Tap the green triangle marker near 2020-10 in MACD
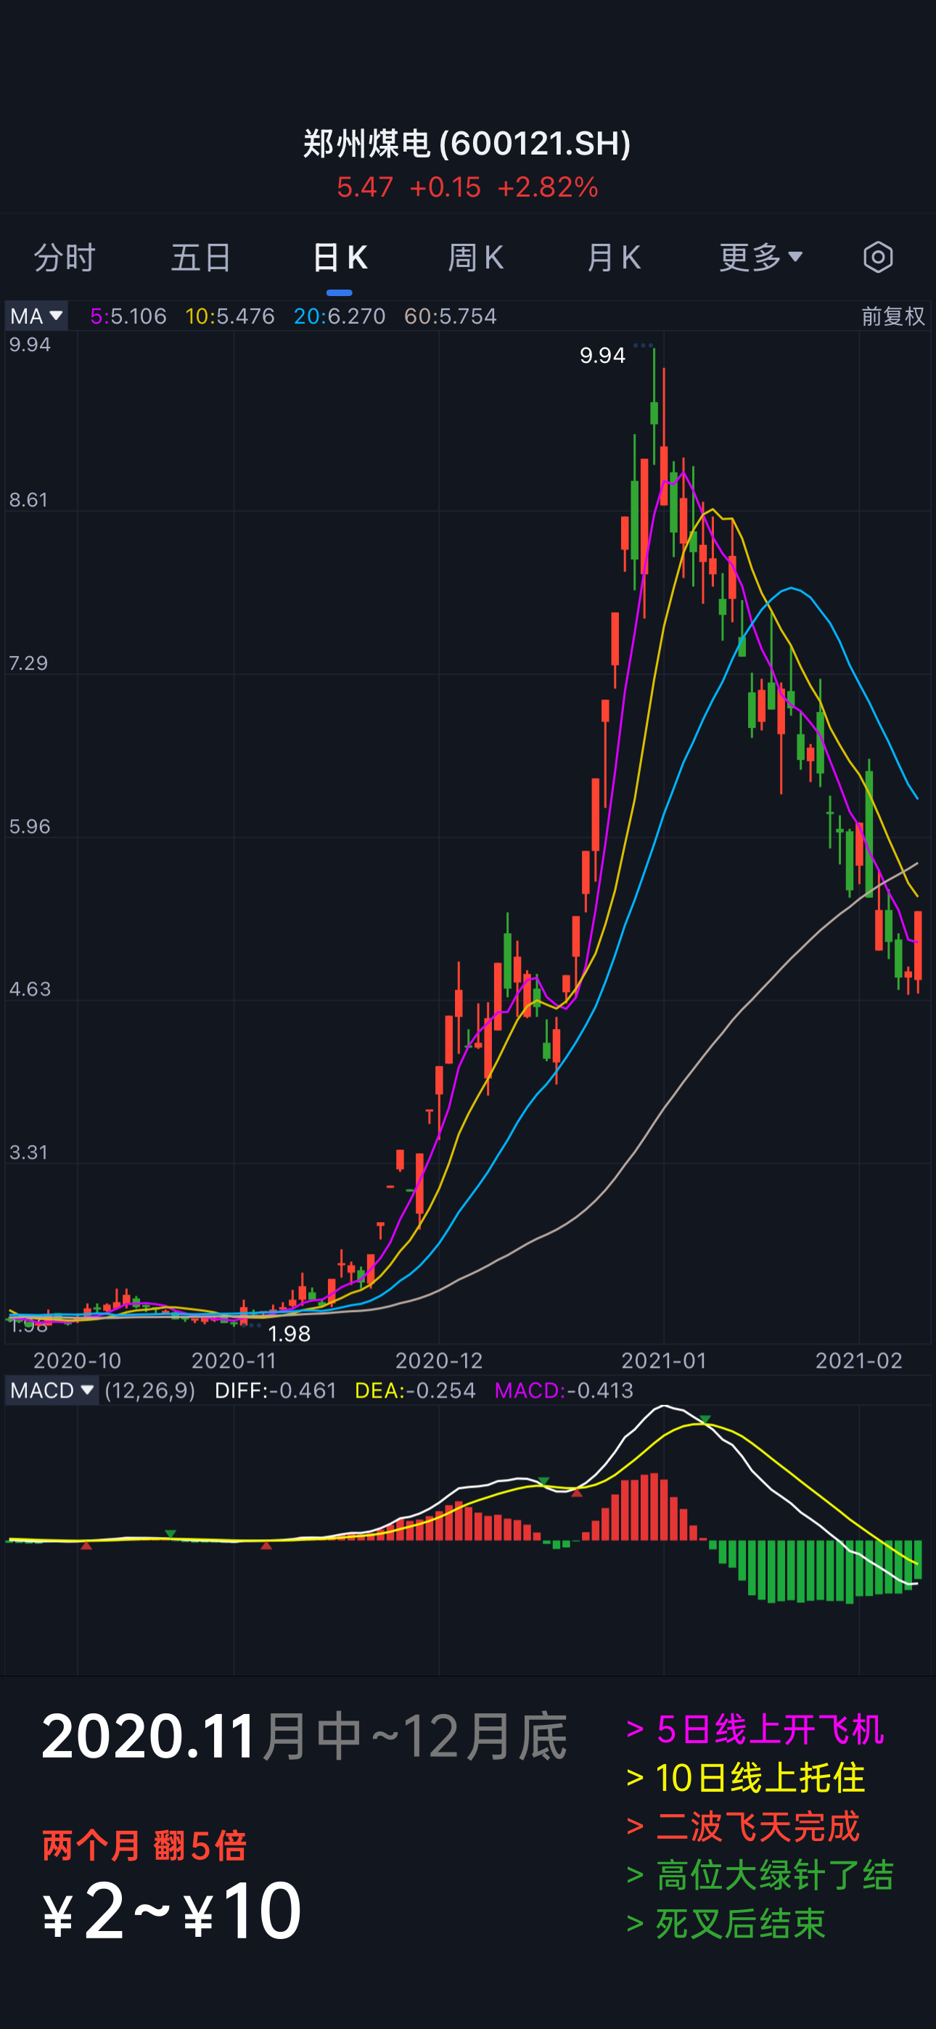Screen dimensions: 936x2029 (171, 1533)
